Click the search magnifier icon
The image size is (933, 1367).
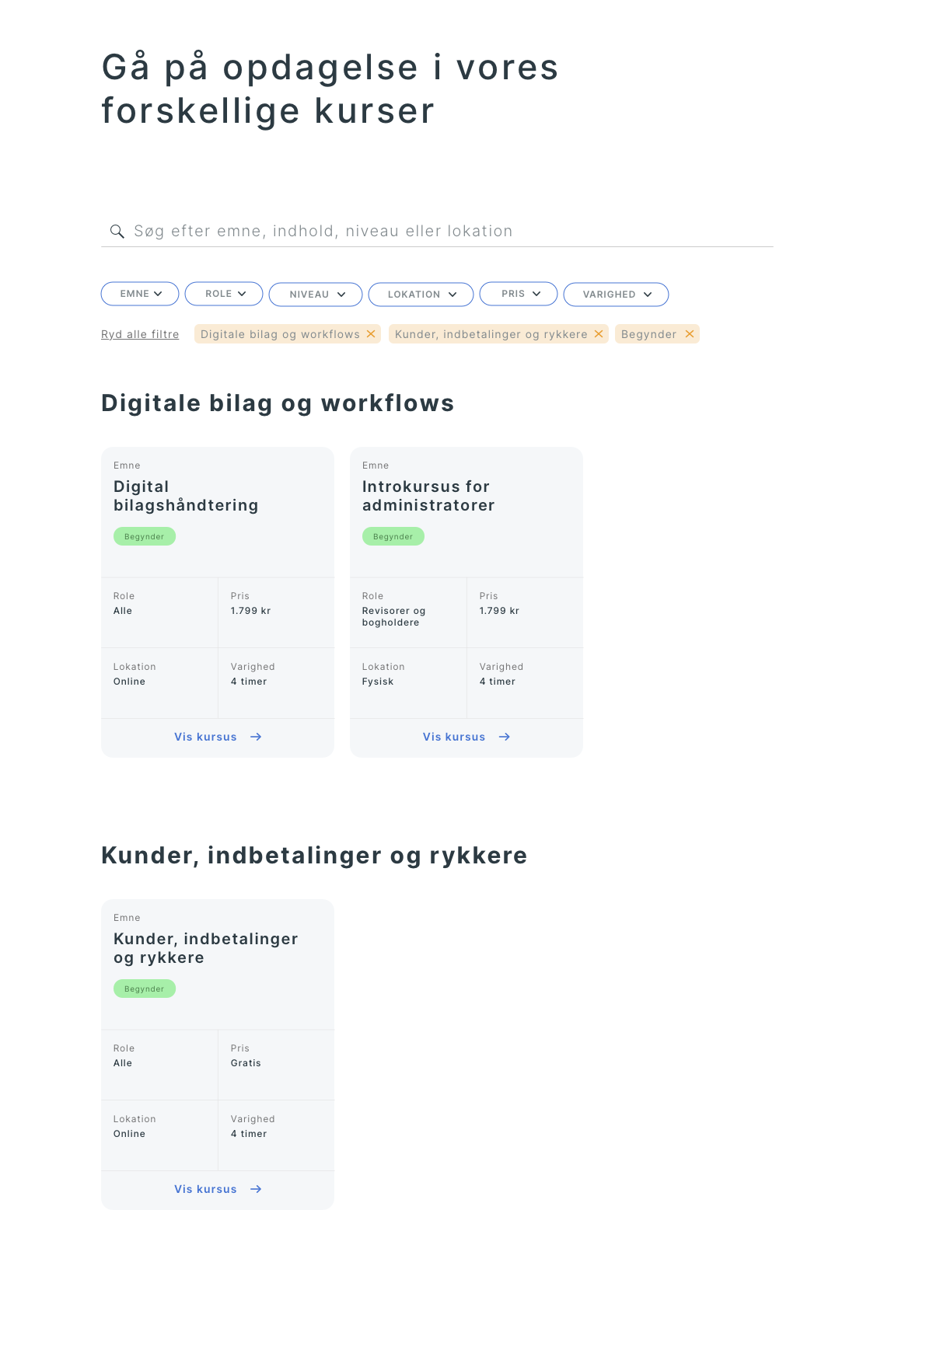pyautogui.click(x=117, y=232)
